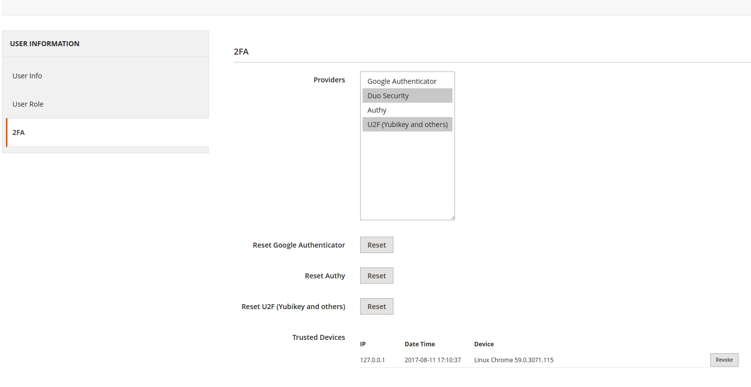Click the Linux Chrome 59.0.3071.115 device entry

coord(514,360)
